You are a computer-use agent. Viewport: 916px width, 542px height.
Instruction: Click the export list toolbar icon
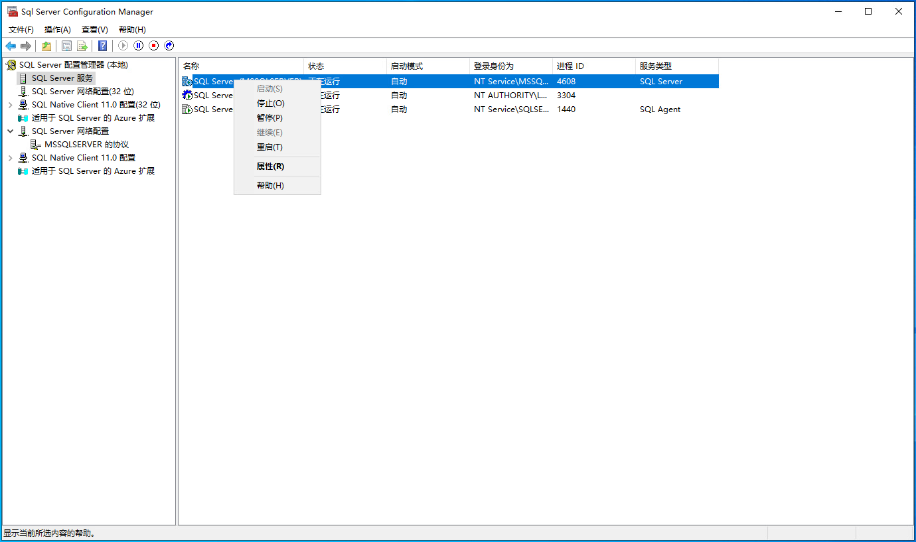(x=82, y=46)
